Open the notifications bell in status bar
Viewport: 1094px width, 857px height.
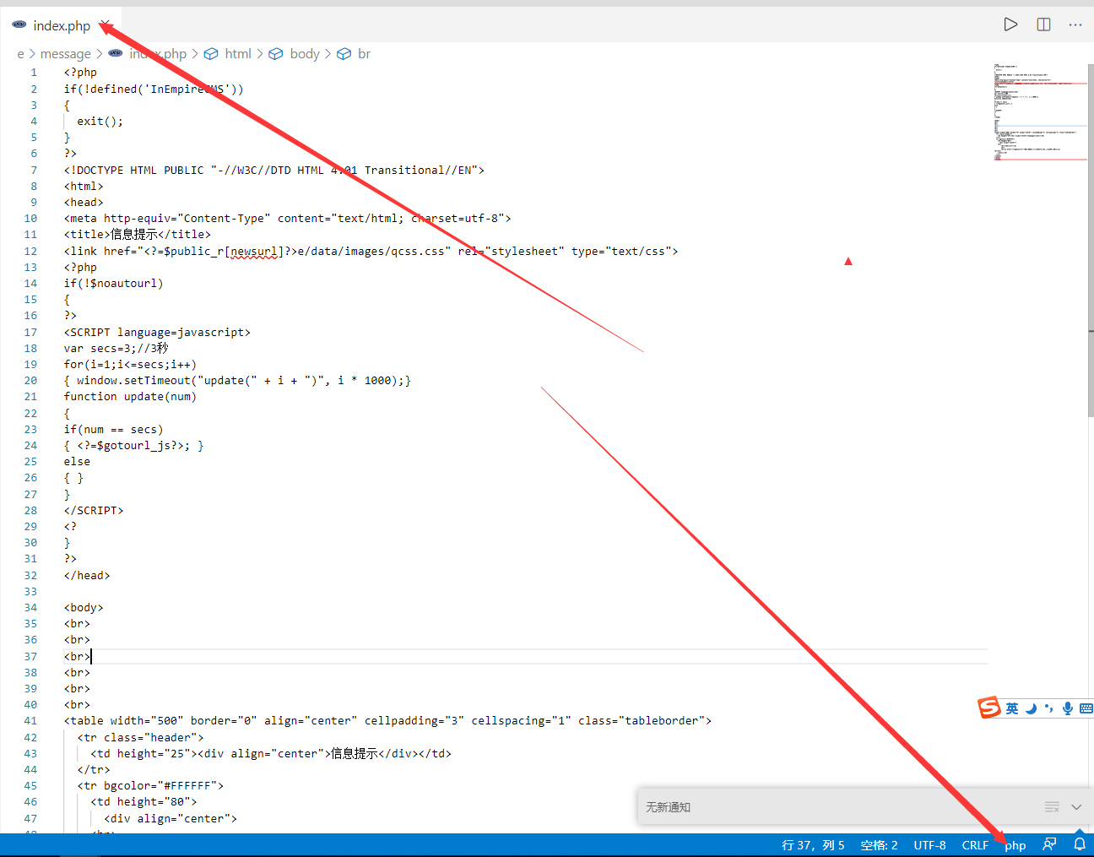[x=1080, y=844]
